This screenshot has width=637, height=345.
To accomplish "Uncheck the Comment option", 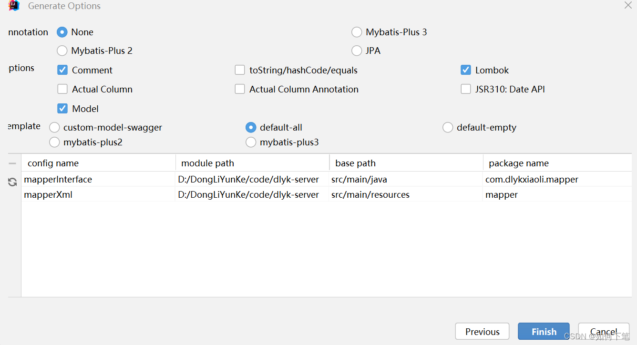I will click(x=62, y=70).
